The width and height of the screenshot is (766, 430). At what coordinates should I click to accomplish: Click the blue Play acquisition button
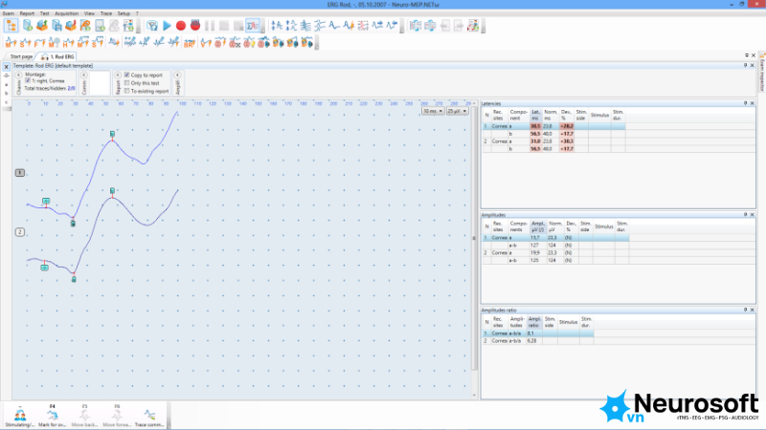pos(167,26)
